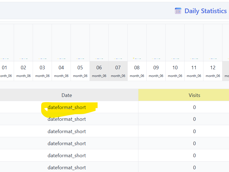
Task: Select the second dateformat_short row
Action: (x=67, y=119)
